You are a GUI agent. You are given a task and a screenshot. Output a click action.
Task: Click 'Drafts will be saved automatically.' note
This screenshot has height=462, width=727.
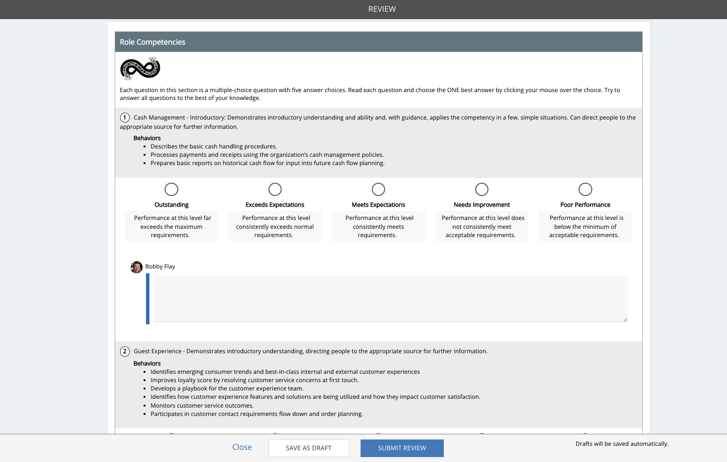click(x=622, y=444)
